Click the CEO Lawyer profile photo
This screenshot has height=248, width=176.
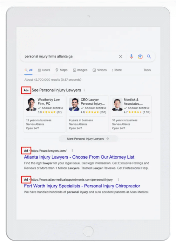click(74, 104)
